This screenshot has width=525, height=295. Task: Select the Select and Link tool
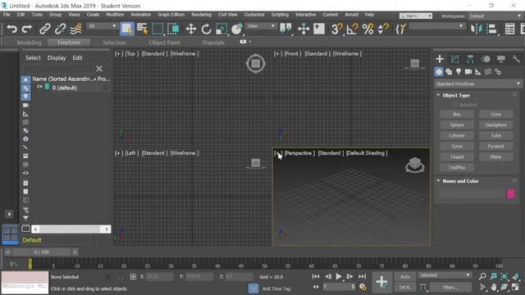pyautogui.click(x=45, y=29)
